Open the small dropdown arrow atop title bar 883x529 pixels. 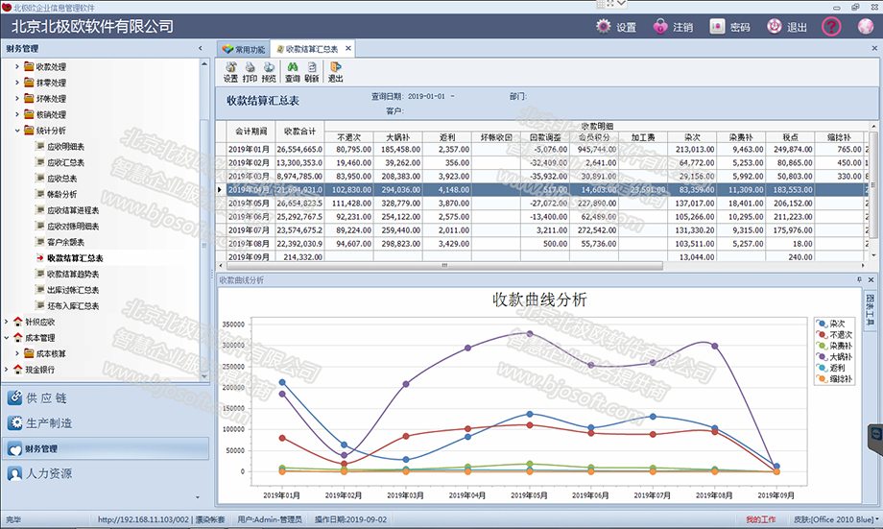coord(621,4)
